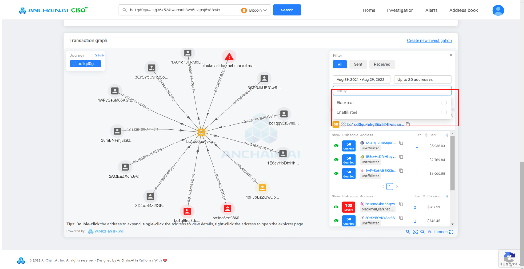524x269 pixels.
Task: Copy the bc1qm34lsc65zpw address
Action: (401, 204)
